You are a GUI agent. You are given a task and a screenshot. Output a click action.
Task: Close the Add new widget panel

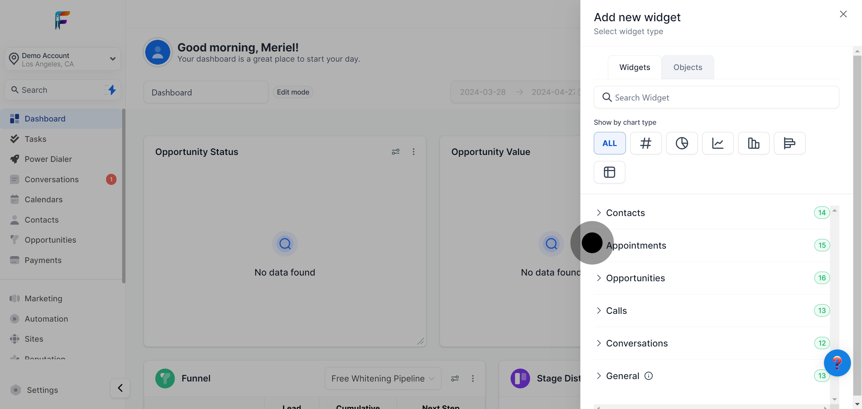coord(843,14)
